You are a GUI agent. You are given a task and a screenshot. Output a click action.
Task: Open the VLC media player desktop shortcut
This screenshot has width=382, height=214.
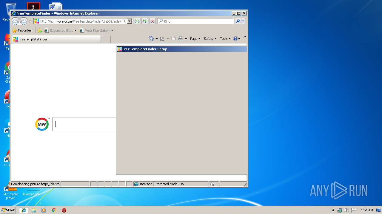[10, 192]
